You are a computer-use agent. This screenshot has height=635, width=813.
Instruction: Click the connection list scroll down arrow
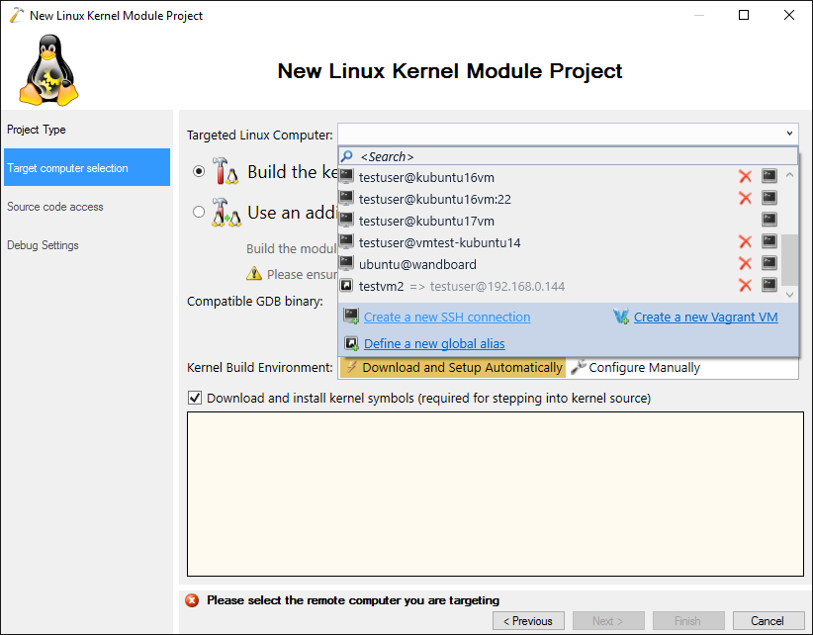(x=789, y=295)
